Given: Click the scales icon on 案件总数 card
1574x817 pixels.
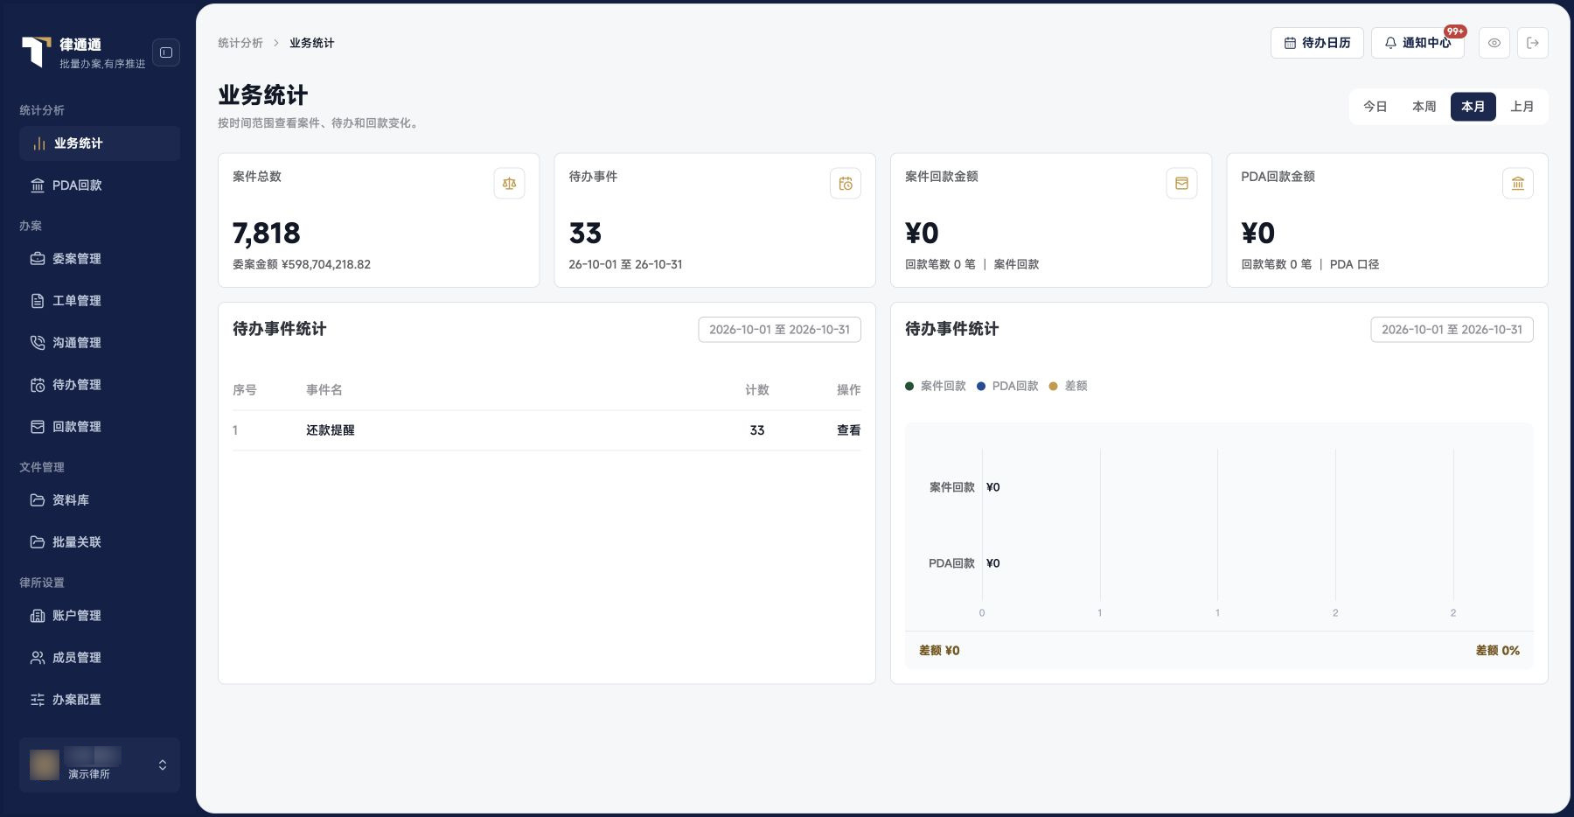Looking at the screenshot, I should pos(509,184).
